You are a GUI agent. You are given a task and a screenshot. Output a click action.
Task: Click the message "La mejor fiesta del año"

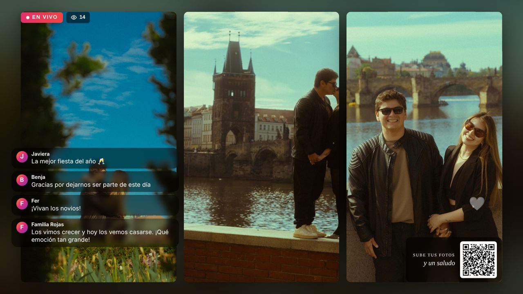(68, 161)
